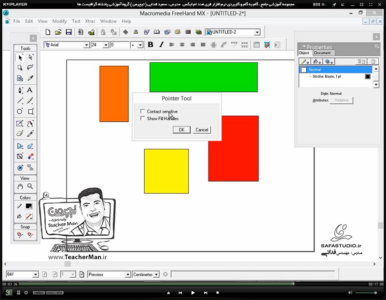Viewport: 386px width, 300px height.
Task: Click the align center text icon
Action: click(x=182, y=44)
